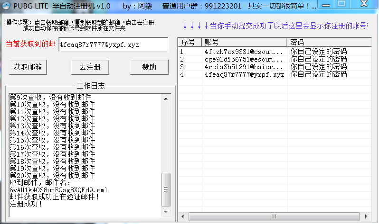Click log line 注册成功！
The image size is (379, 224).
(26, 204)
